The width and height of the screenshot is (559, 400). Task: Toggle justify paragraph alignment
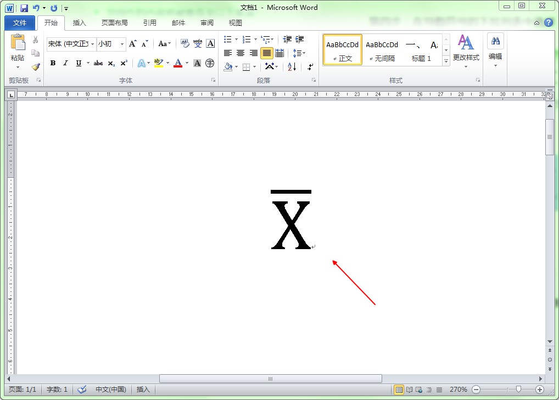pyautogui.click(x=266, y=53)
